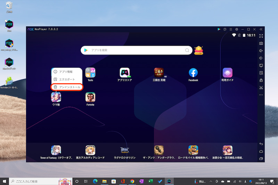
Task: Collapse the sidebar with double chevron
Action: [x=261, y=29]
